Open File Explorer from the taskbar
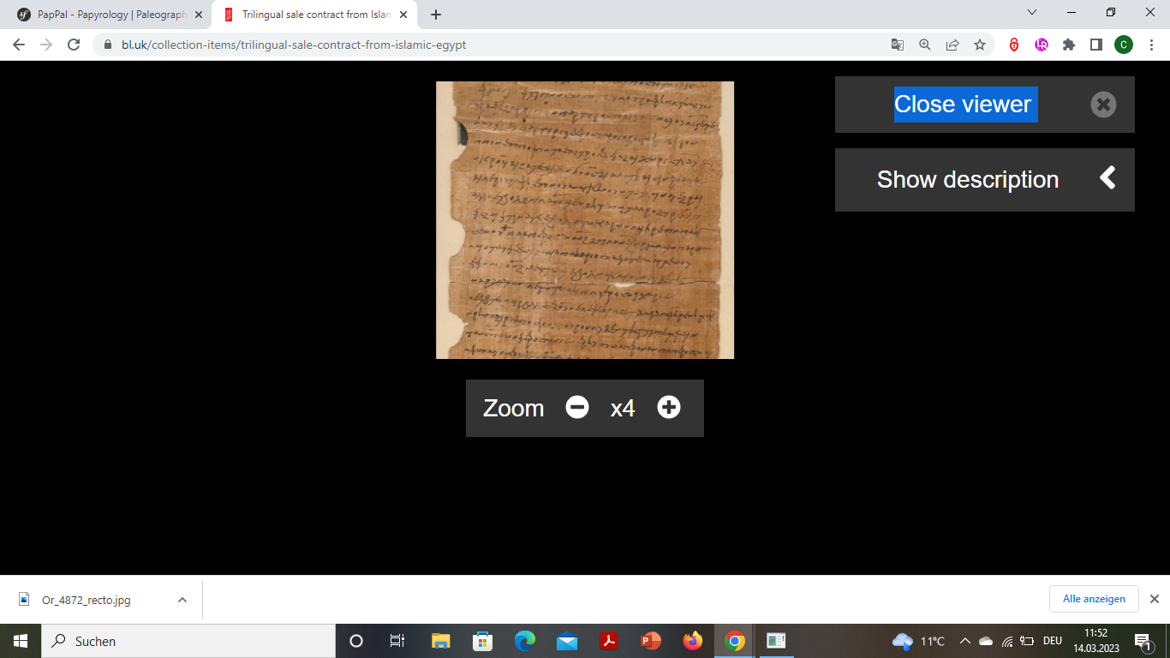The height and width of the screenshot is (658, 1170). point(440,641)
